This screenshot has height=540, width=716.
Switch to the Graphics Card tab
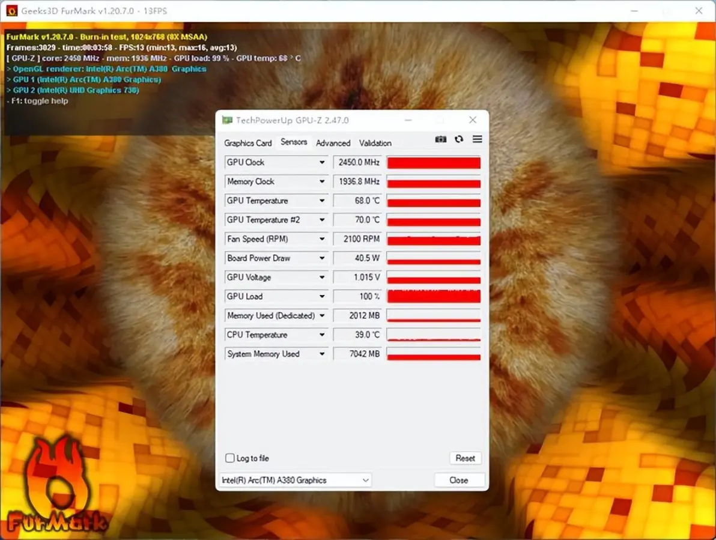coord(248,143)
